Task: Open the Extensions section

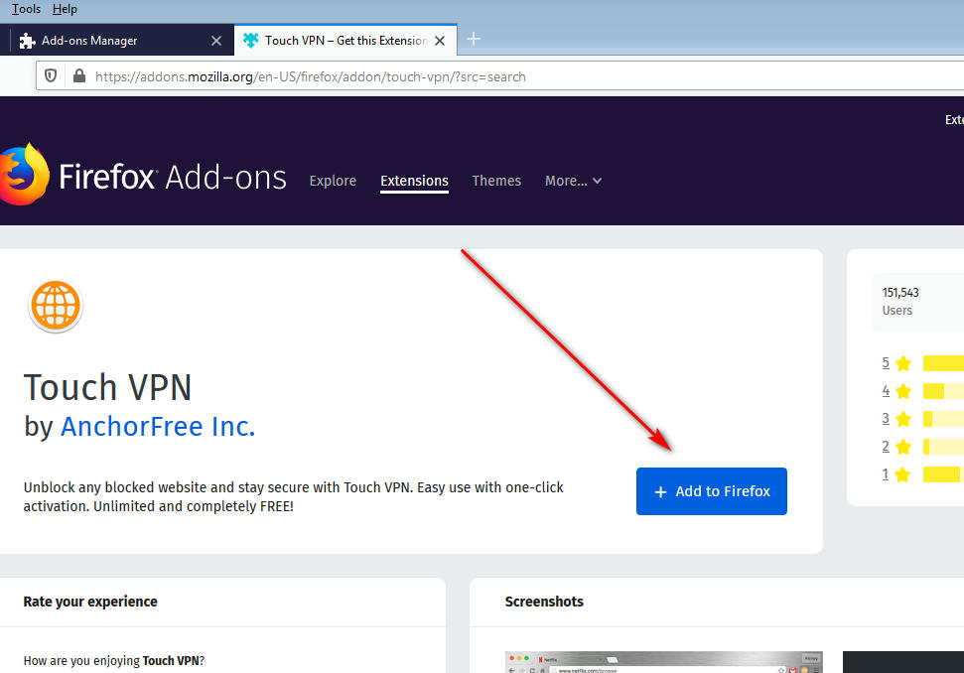Action: coord(414,181)
